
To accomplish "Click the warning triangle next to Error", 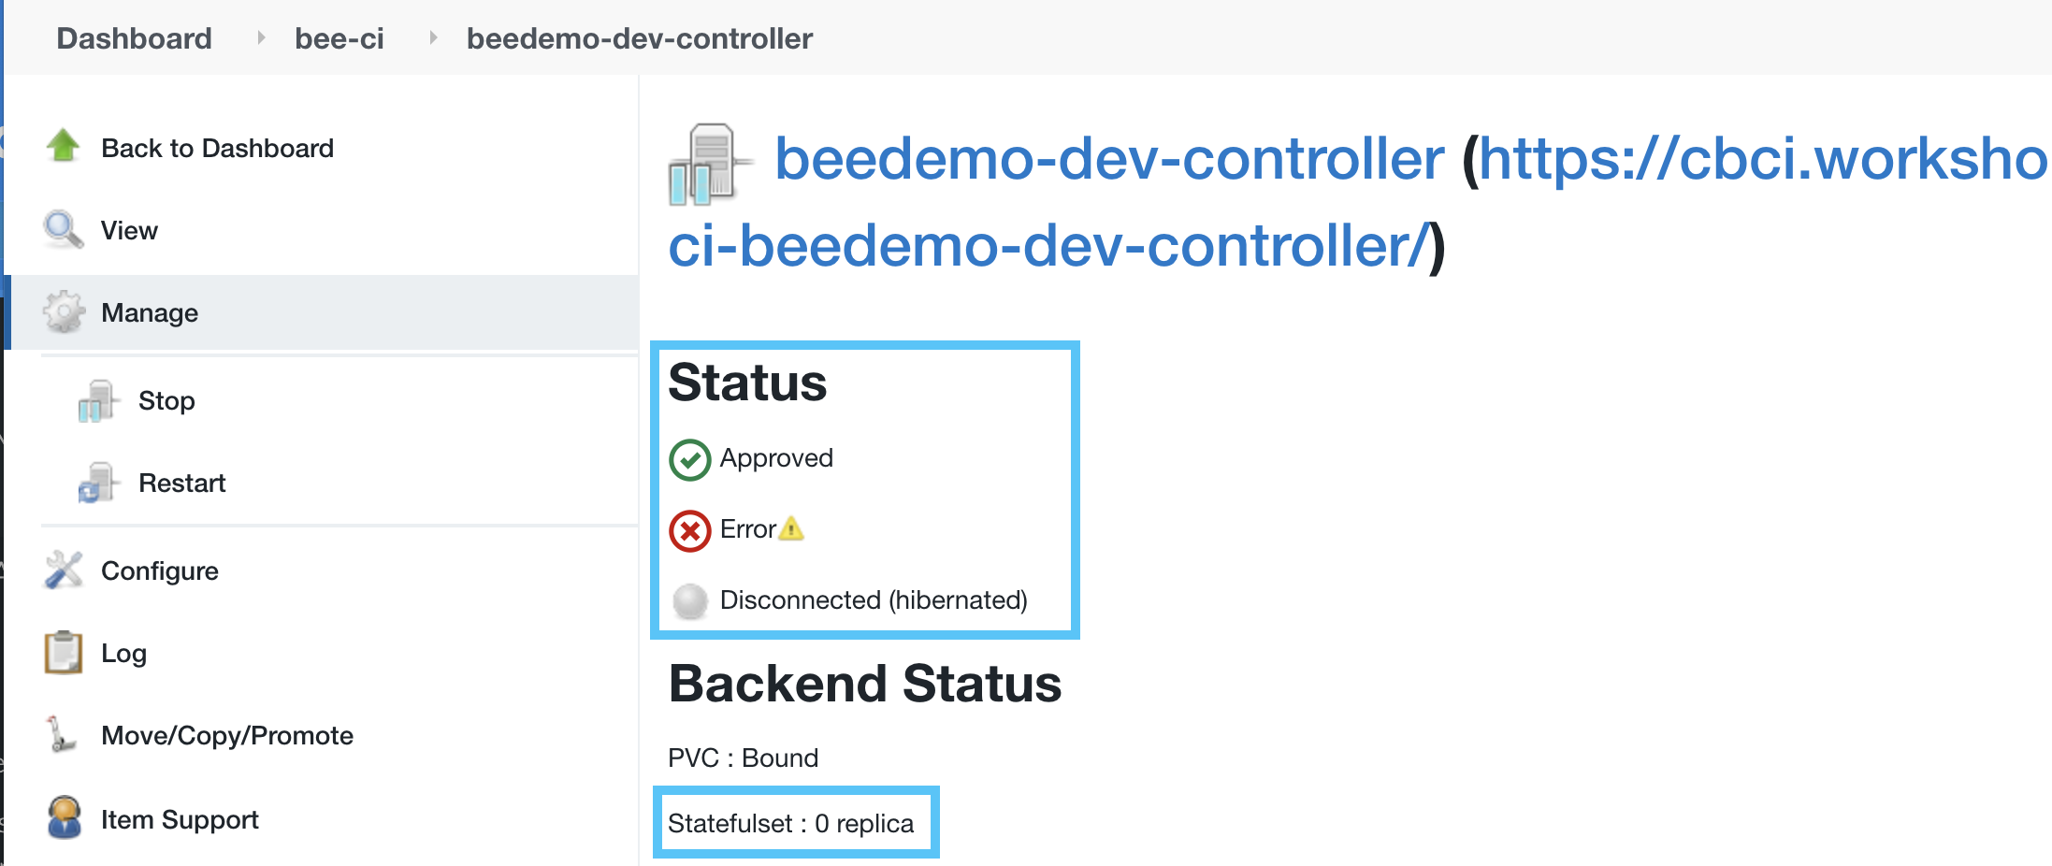I will click(x=792, y=529).
